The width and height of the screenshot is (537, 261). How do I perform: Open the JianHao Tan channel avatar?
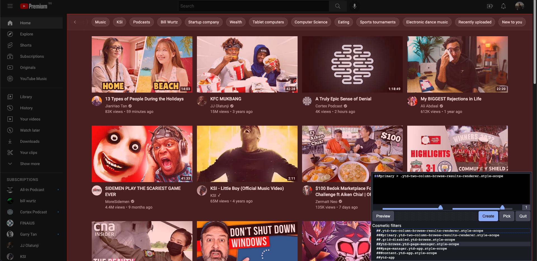(97, 101)
